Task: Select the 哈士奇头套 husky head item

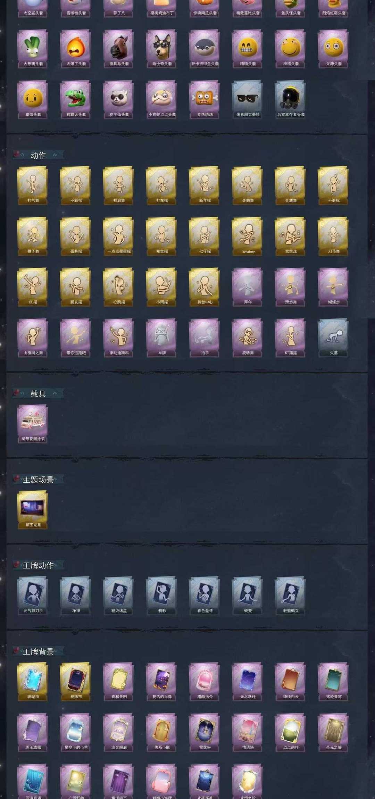Action: [162, 49]
